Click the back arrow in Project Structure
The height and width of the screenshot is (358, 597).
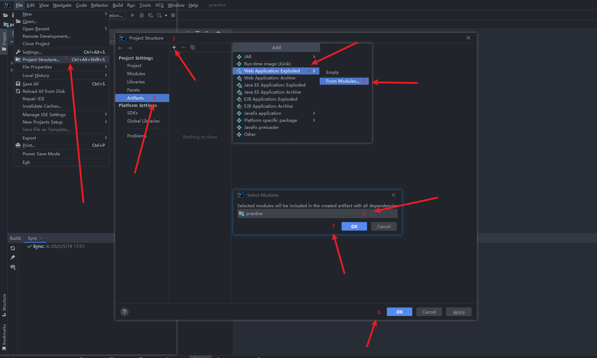tap(120, 48)
